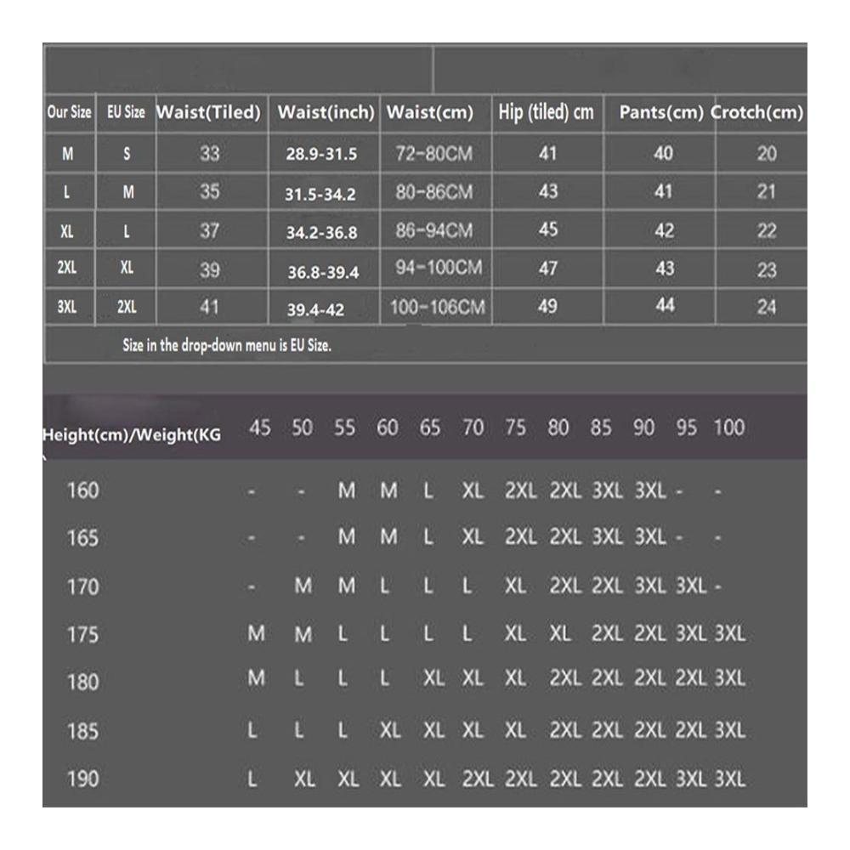Click waist inch value "39.4-42"

(x=315, y=310)
